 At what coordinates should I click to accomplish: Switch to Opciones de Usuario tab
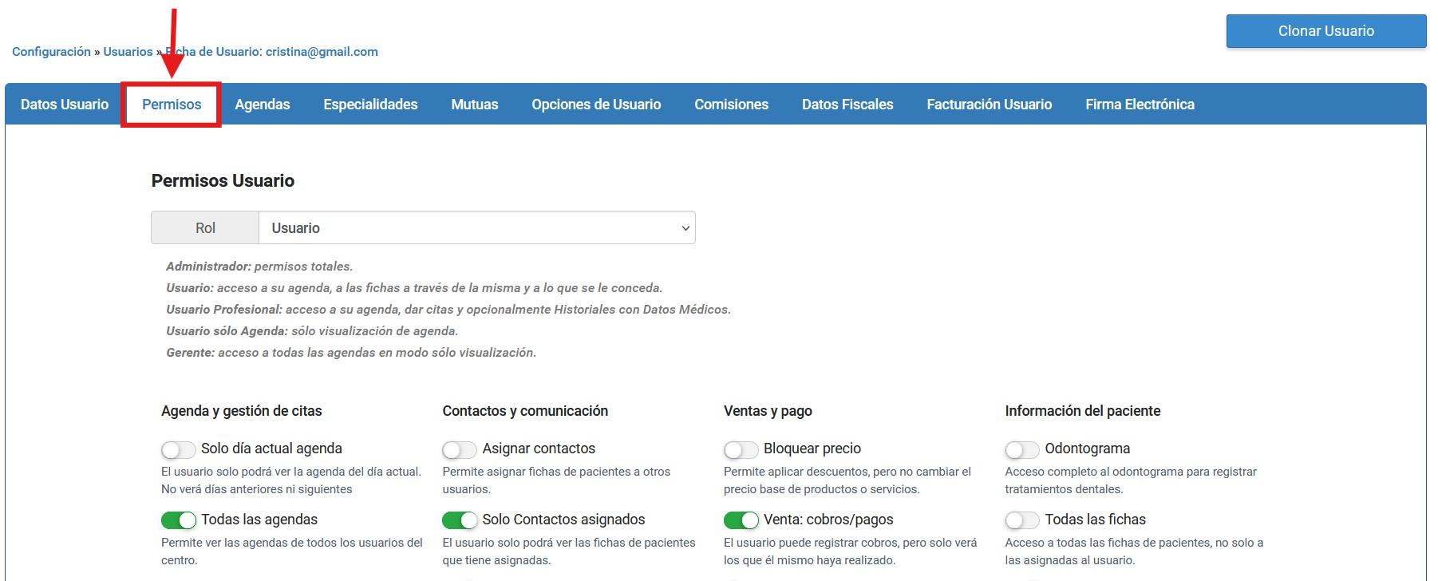coord(596,105)
